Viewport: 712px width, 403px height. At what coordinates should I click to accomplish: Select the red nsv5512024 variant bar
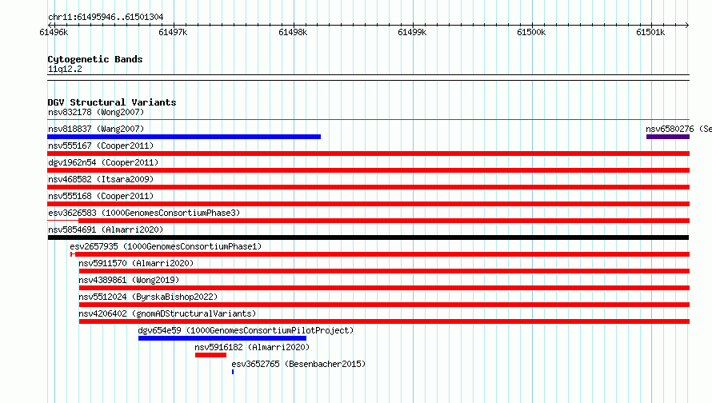coord(384,305)
